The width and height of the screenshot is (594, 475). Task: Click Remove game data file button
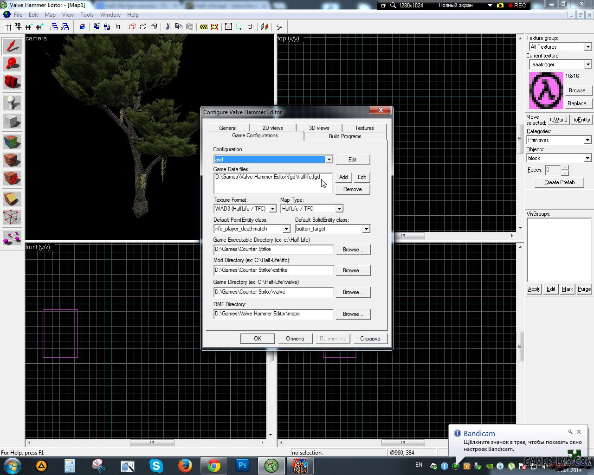click(x=352, y=189)
